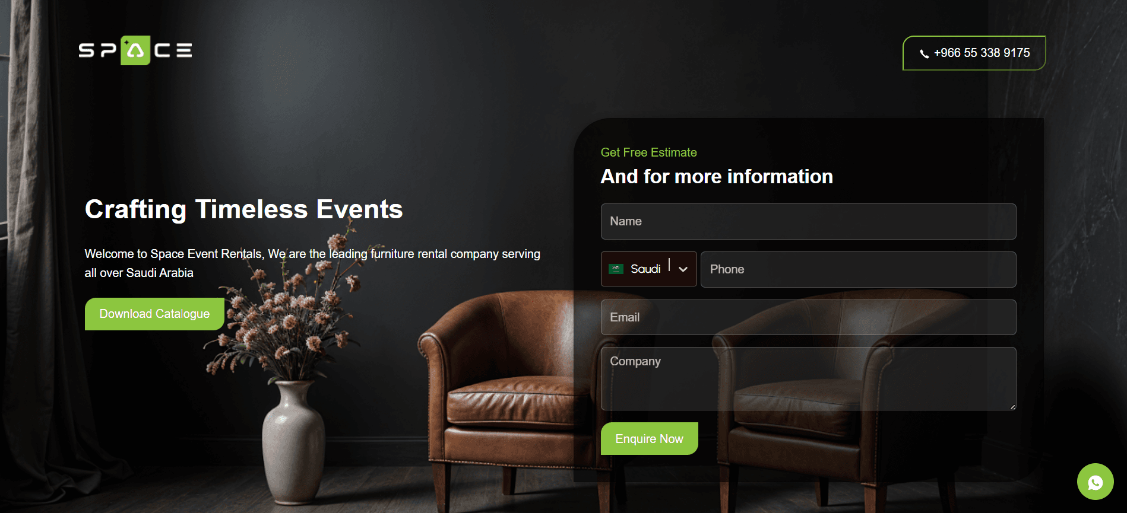Image resolution: width=1127 pixels, height=513 pixels.
Task: Click the Download Catalogue button
Action: (x=154, y=314)
